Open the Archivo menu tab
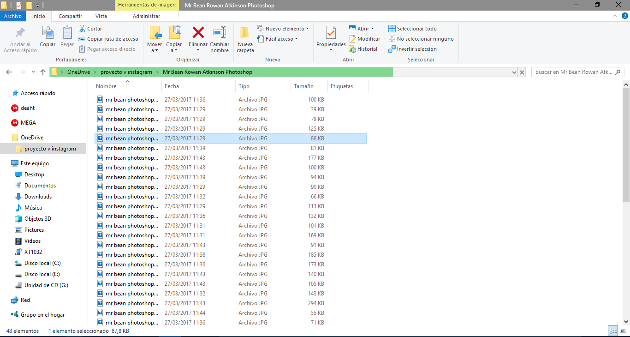Image resolution: width=630 pixels, height=337 pixels. 13,16
